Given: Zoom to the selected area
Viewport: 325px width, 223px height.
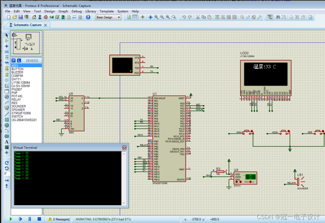Looking at the screenshot, I should coord(174,17).
